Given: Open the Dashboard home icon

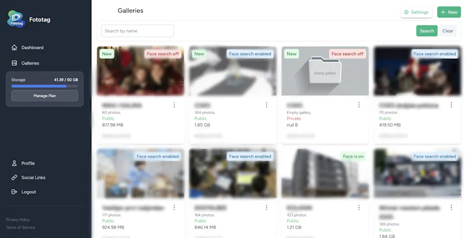Looking at the screenshot, I should tap(14, 48).
